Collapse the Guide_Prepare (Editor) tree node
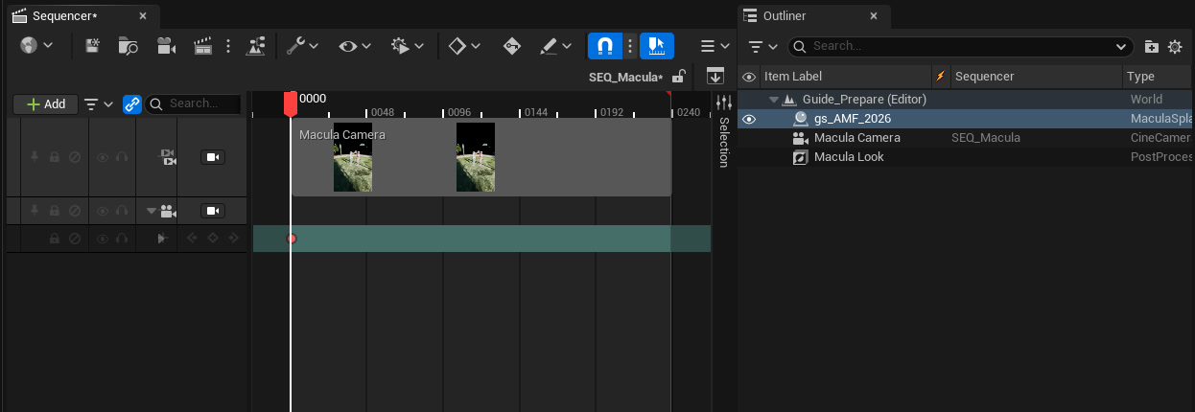Screen dimensions: 1195x412 click(773, 100)
